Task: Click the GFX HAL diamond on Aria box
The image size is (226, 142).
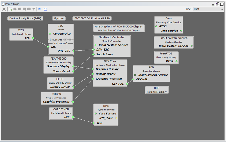Action: pyautogui.click(x=133, y=79)
